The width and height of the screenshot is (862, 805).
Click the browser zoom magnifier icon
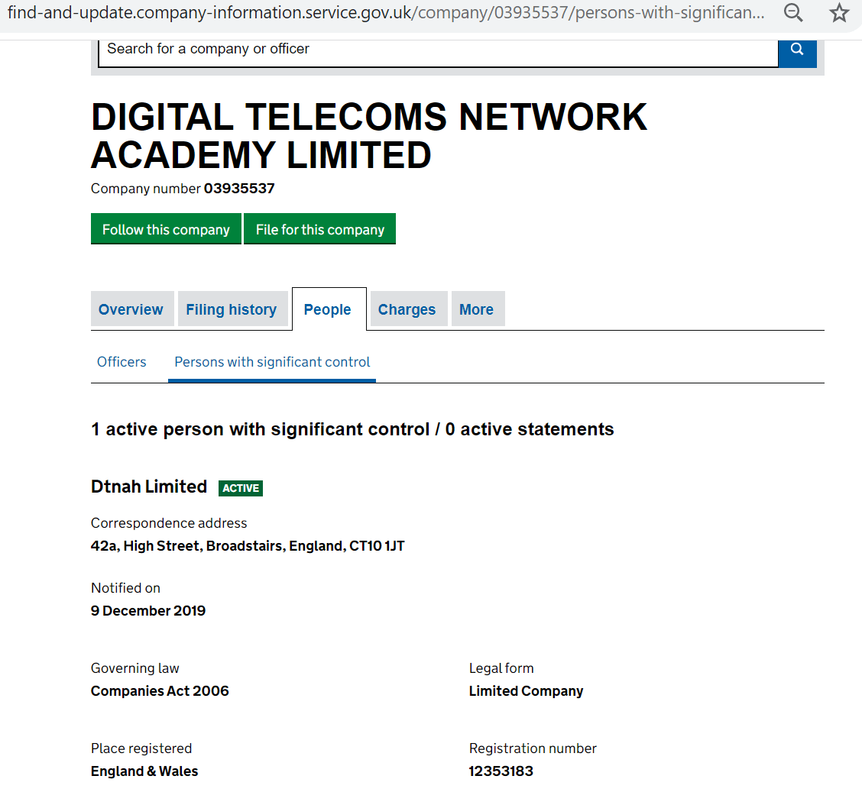coord(794,13)
